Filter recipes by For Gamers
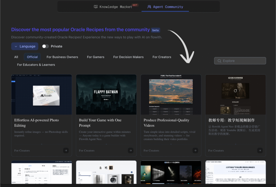The height and width of the screenshot is (187, 276). point(95,57)
